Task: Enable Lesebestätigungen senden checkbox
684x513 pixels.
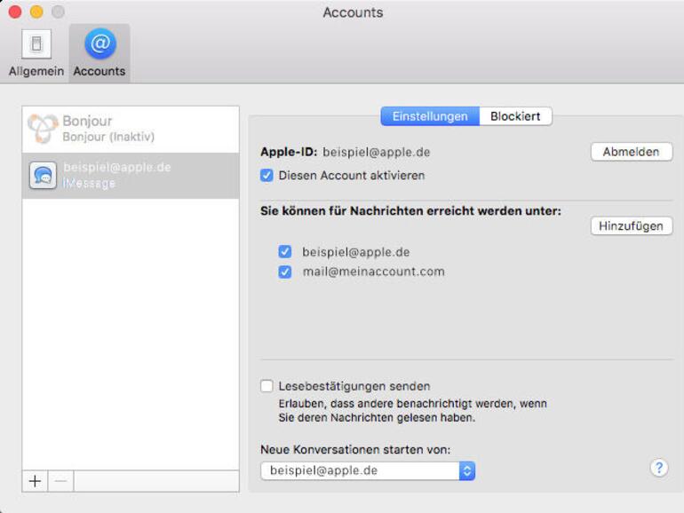Action: [x=266, y=386]
